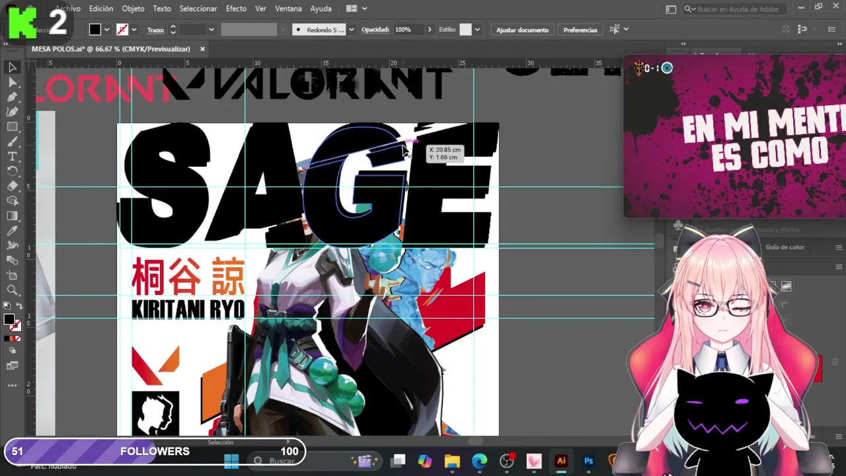Click the Preferencias button
The image size is (846, 476).
[x=580, y=30]
